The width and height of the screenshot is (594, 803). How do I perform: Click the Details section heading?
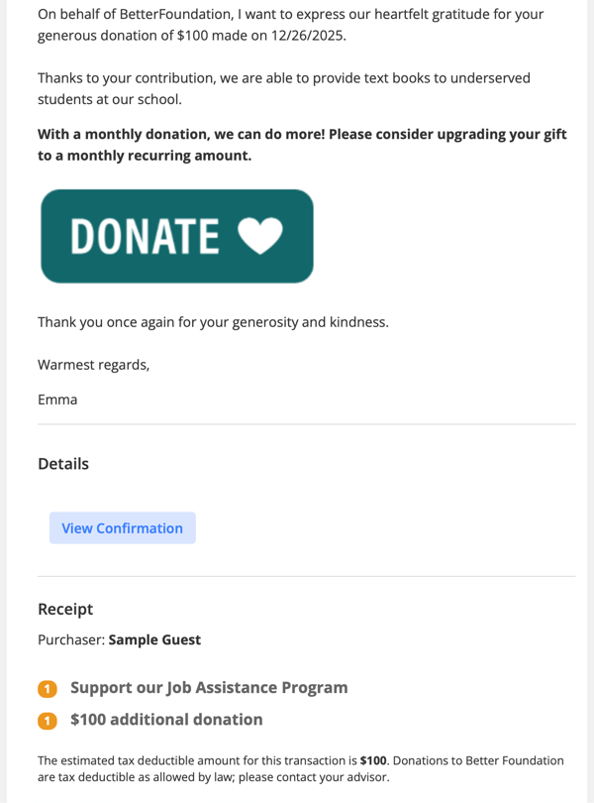click(63, 464)
